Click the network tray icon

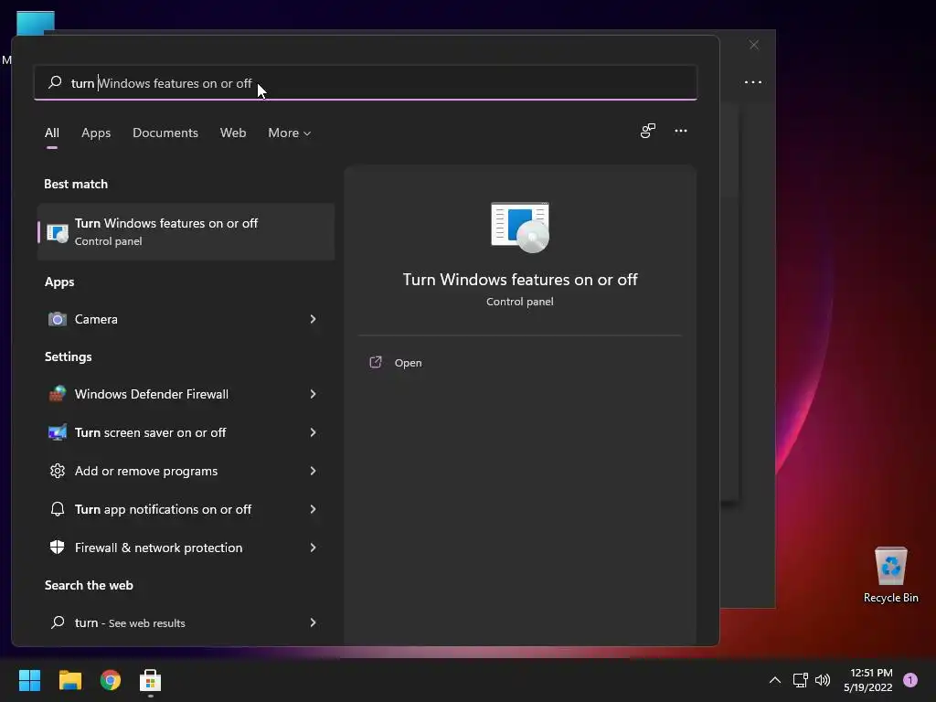point(800,680)
